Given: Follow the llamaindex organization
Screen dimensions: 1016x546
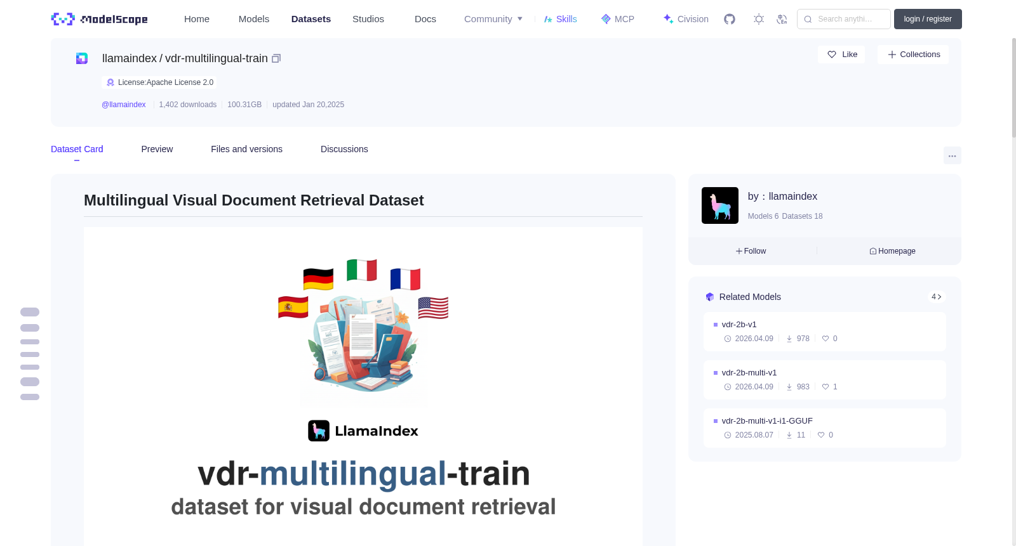Looking at the screenshot, I should 751,251.
